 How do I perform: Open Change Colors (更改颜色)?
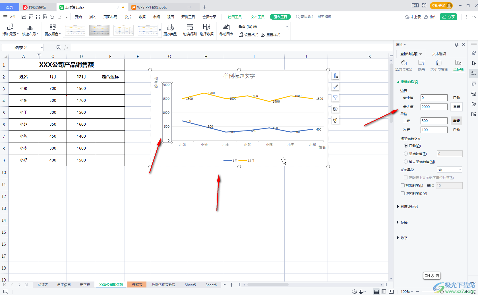pyautogui.click(x=53, y=30)
